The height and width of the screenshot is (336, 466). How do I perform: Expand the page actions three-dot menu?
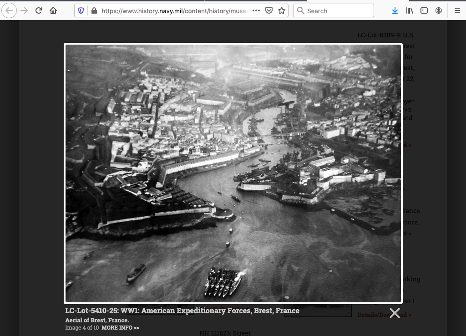coord(256,10)
